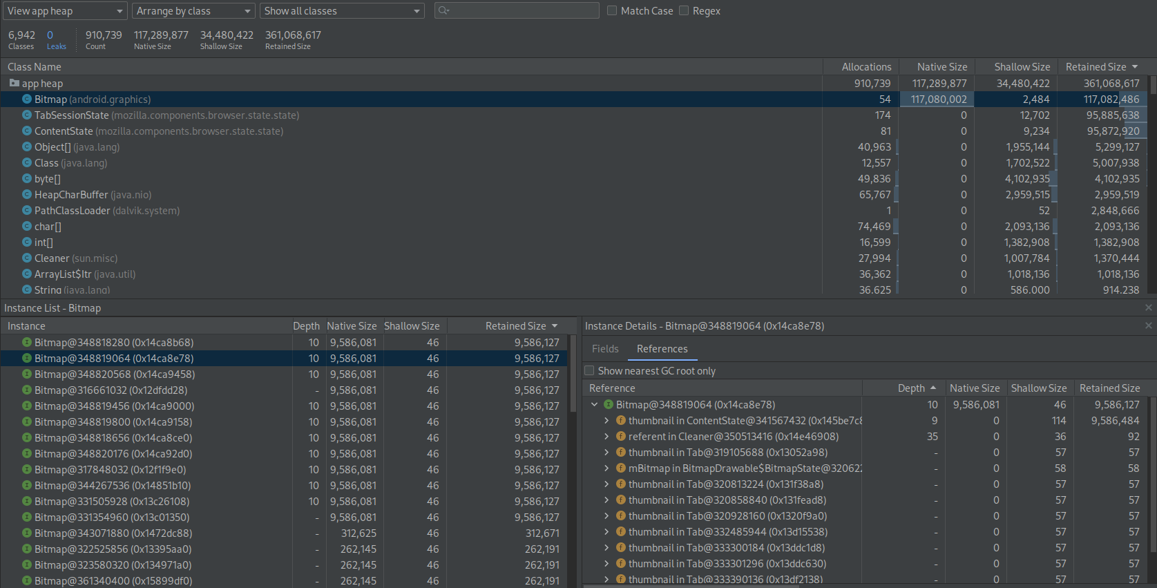
Task: Click field icon for referent in Cleaner reference
Action: tap(621, 436)
